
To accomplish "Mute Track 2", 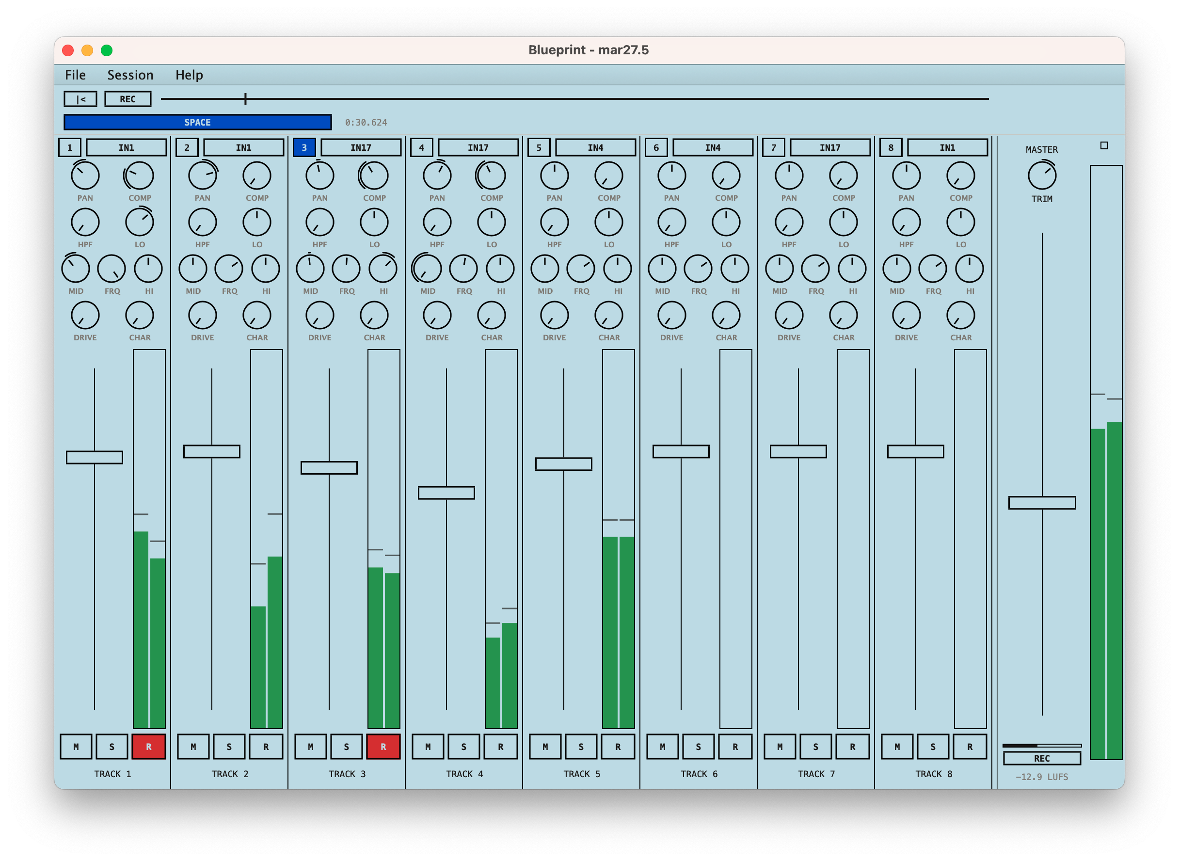I will 193,746.
